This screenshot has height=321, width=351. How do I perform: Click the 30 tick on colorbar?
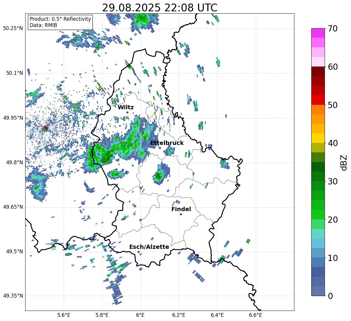coord(332,181)
